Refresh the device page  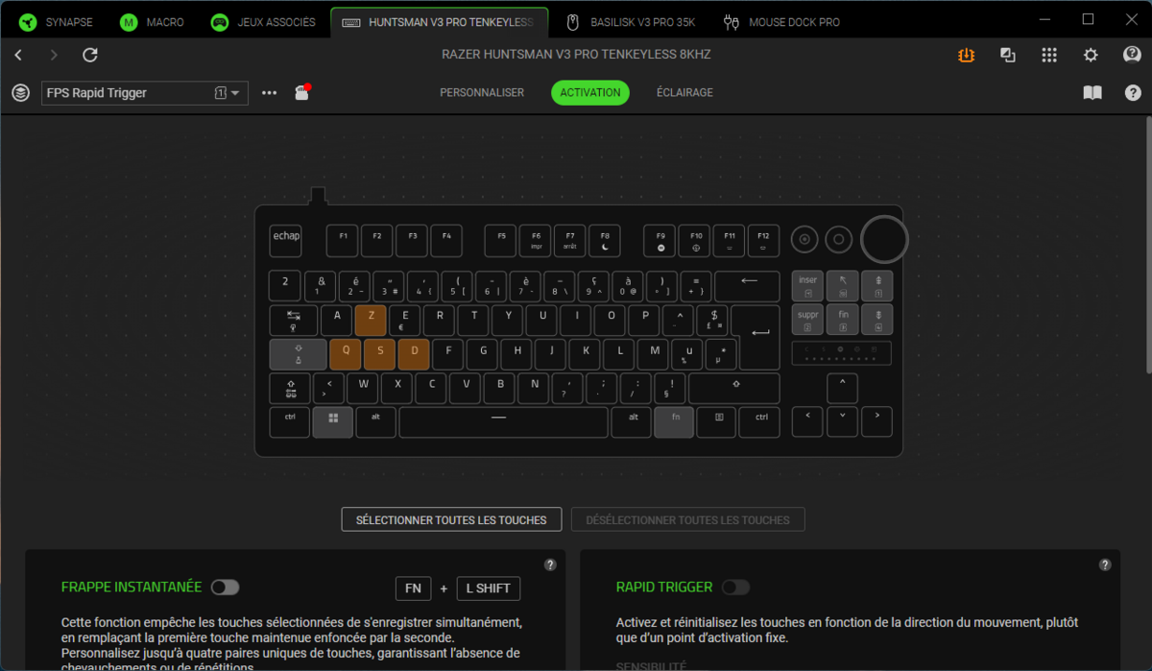(90, 56)
